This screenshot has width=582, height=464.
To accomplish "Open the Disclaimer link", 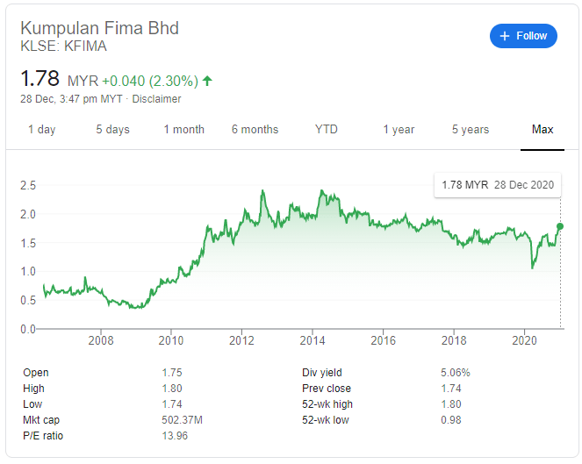I will click(156, 99).
